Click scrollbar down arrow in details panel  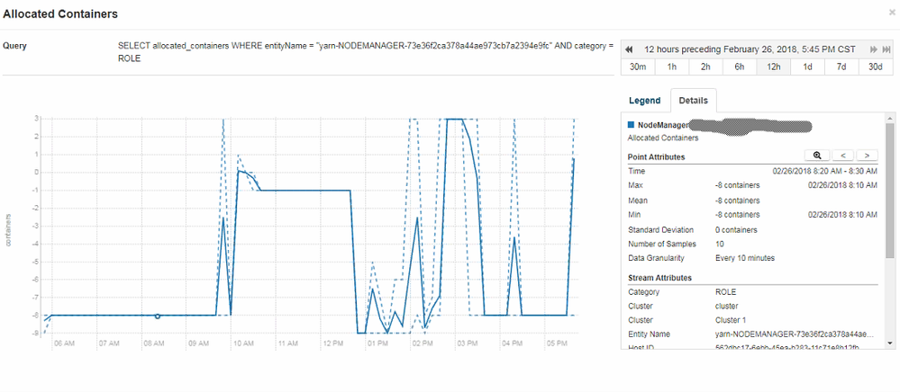tap(890, 343)
